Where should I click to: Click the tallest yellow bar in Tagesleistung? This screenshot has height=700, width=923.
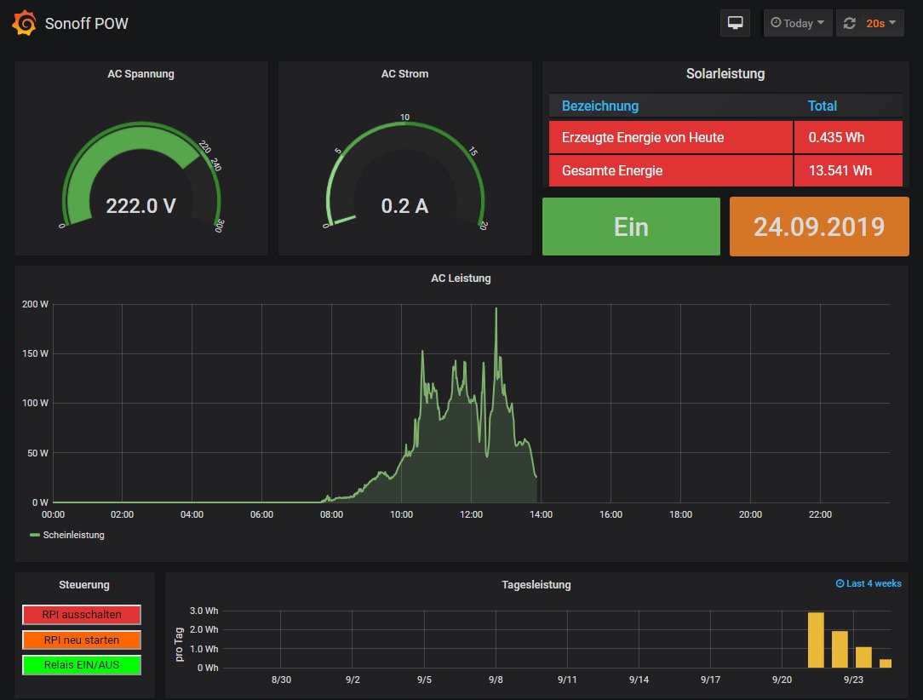coord(816,640)
